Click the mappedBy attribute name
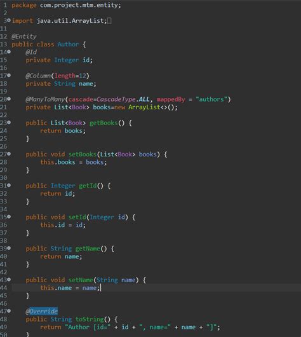The image size is (301, 337). pyautogui.click(x=171, y=99)
